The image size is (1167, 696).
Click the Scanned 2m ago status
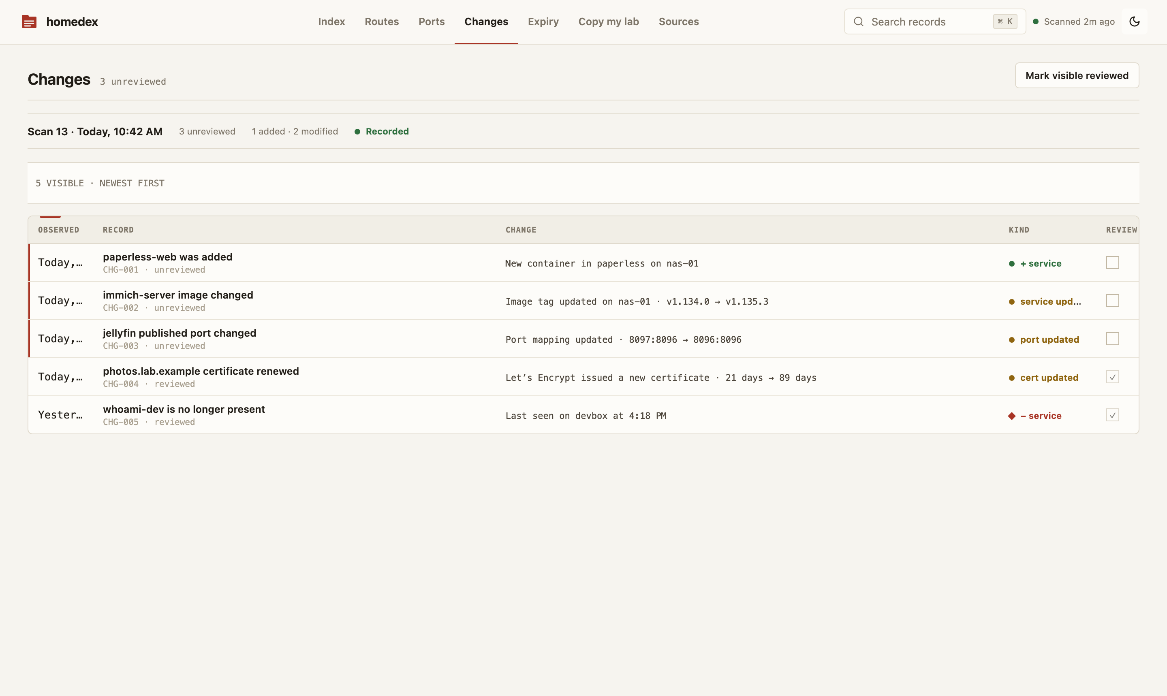click(x=1079, y=21)
